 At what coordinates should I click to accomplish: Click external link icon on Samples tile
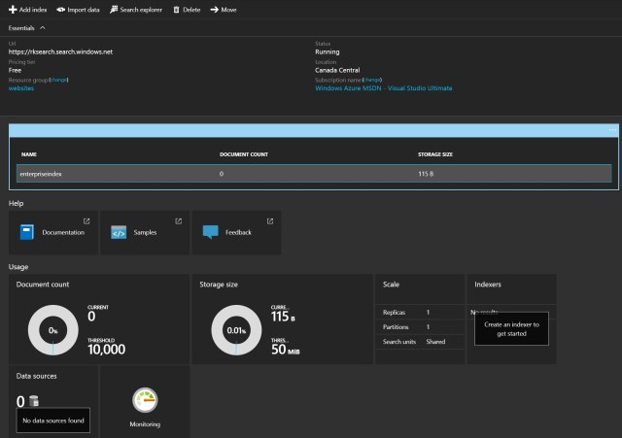[x=179, y=221]
